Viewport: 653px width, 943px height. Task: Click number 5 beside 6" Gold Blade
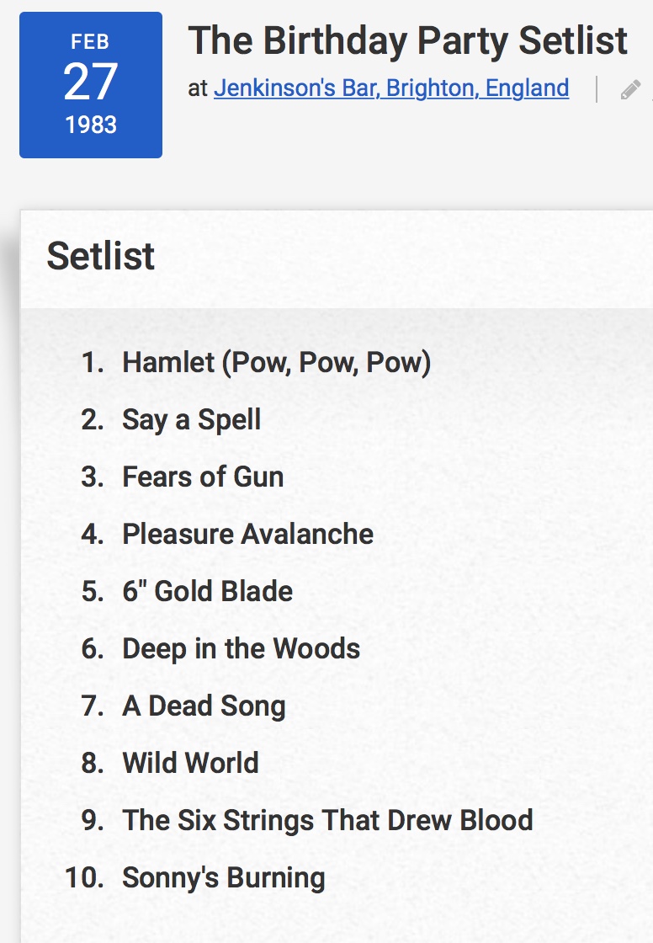[x=93, y=591]
